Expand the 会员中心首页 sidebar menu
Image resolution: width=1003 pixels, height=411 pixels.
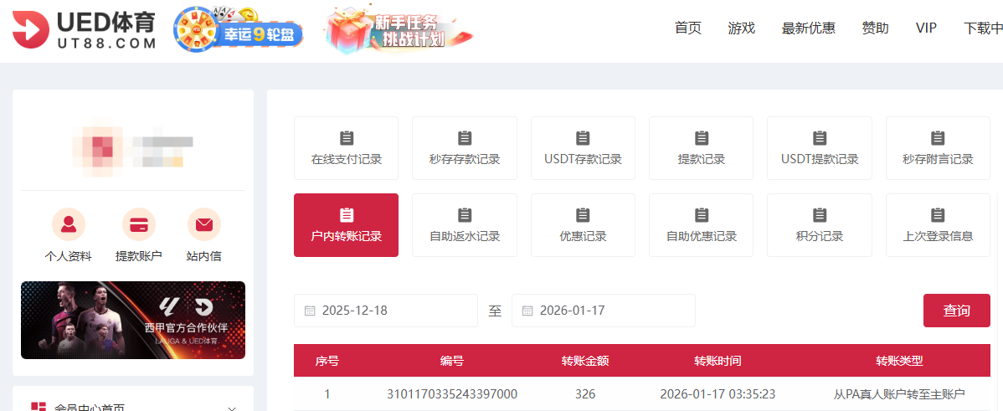133,406
